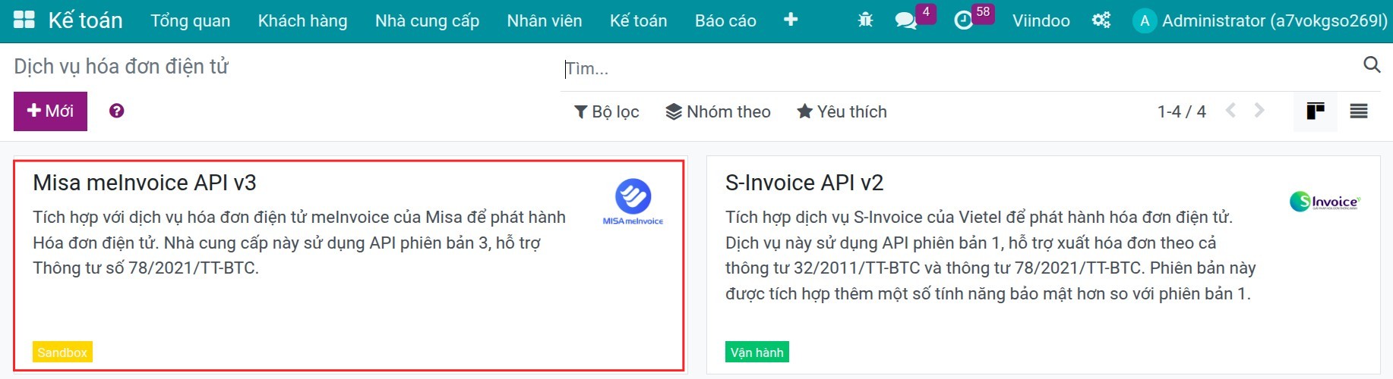The height and width of the screenshot is (379, 1393).
Task: Open the apps grid home menu
Action: point(24,20)
